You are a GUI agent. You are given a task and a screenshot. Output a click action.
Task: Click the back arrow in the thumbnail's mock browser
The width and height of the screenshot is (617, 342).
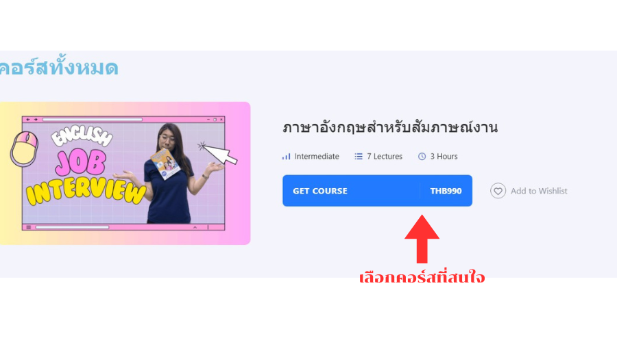pyautogui.click(x=28, y=120)
